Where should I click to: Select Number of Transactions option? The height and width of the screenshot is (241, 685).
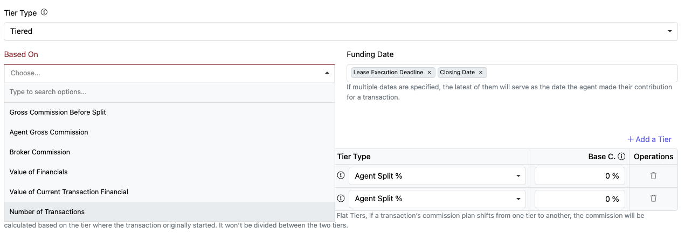tap(47, 212)
